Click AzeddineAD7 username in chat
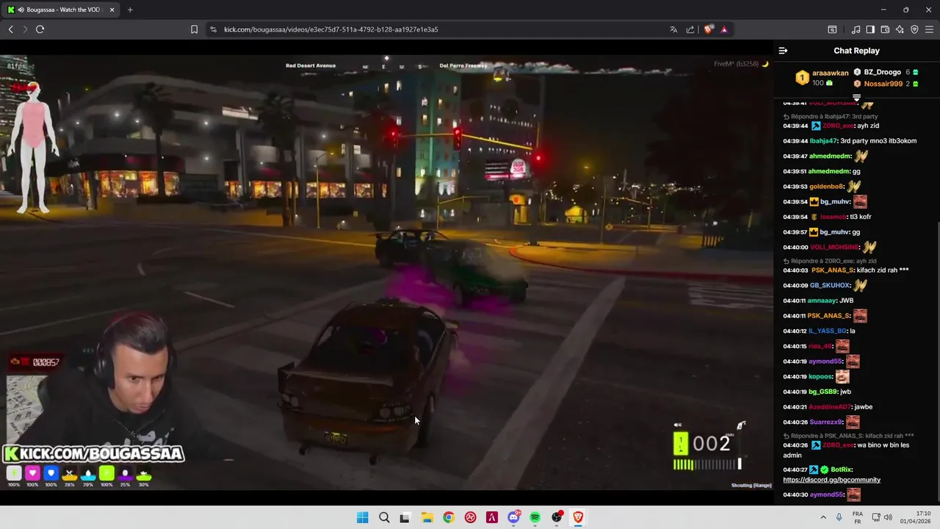 830,406
